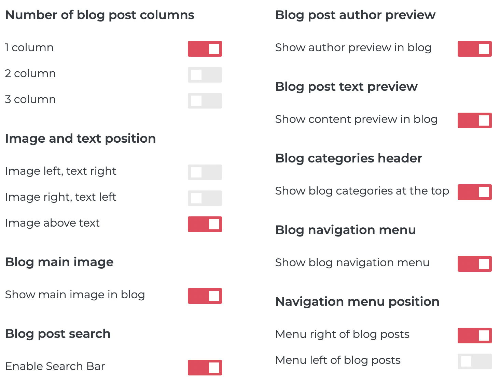This screenshot has width=500, height=385.
Task: Click the Blog navigation menu heading
Action: tap(346, 230)
